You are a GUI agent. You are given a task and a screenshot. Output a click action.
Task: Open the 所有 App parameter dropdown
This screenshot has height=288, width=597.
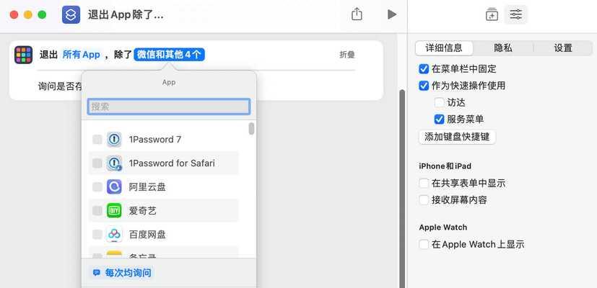coord(81,55)
